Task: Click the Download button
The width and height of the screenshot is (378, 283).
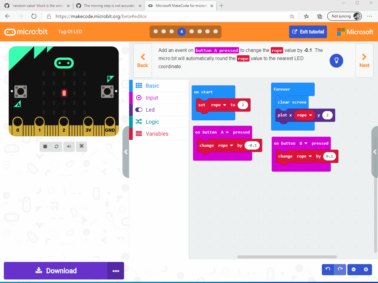Action: coord(56,271)
